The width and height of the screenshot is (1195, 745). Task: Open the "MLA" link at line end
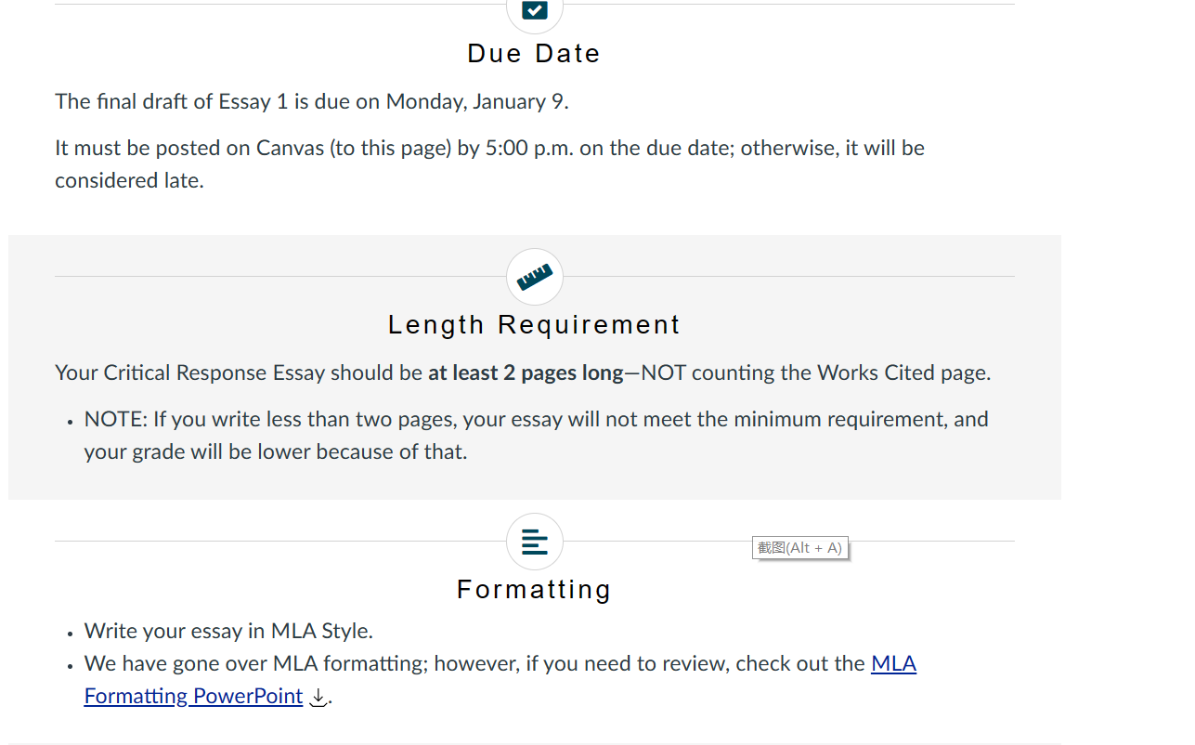click(893, 663)
